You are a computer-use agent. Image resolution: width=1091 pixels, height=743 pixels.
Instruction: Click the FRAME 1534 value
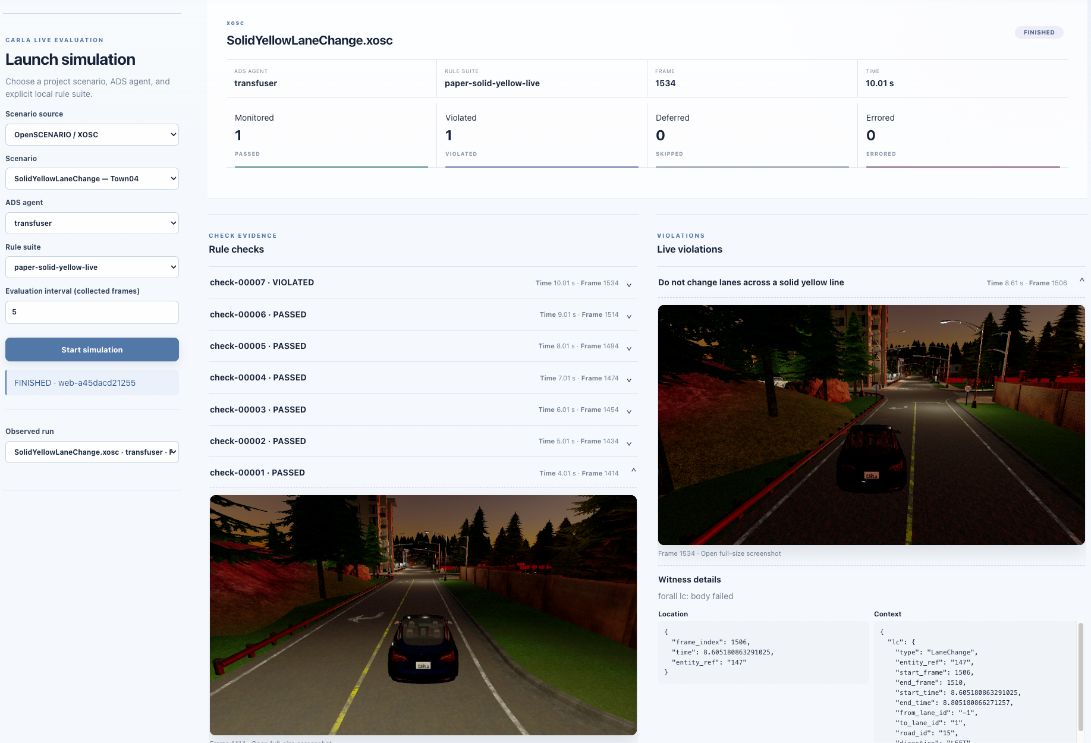(665, 83)
